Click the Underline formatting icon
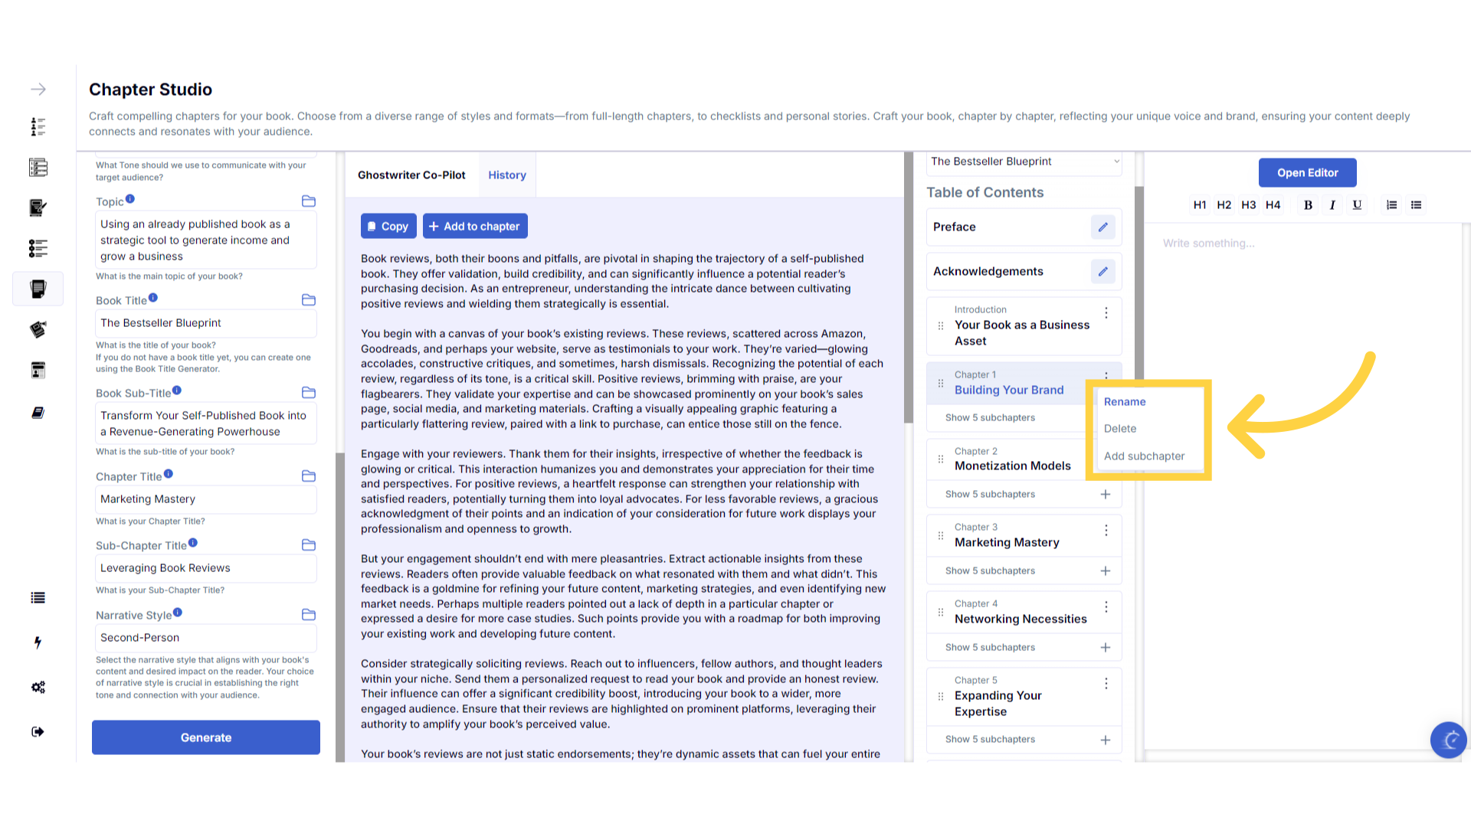The height and width of the screenshot is (827, 1471). point(1357,205)
